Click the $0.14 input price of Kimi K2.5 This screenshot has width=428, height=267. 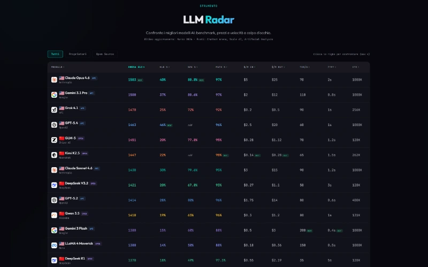tap(249, 155)
